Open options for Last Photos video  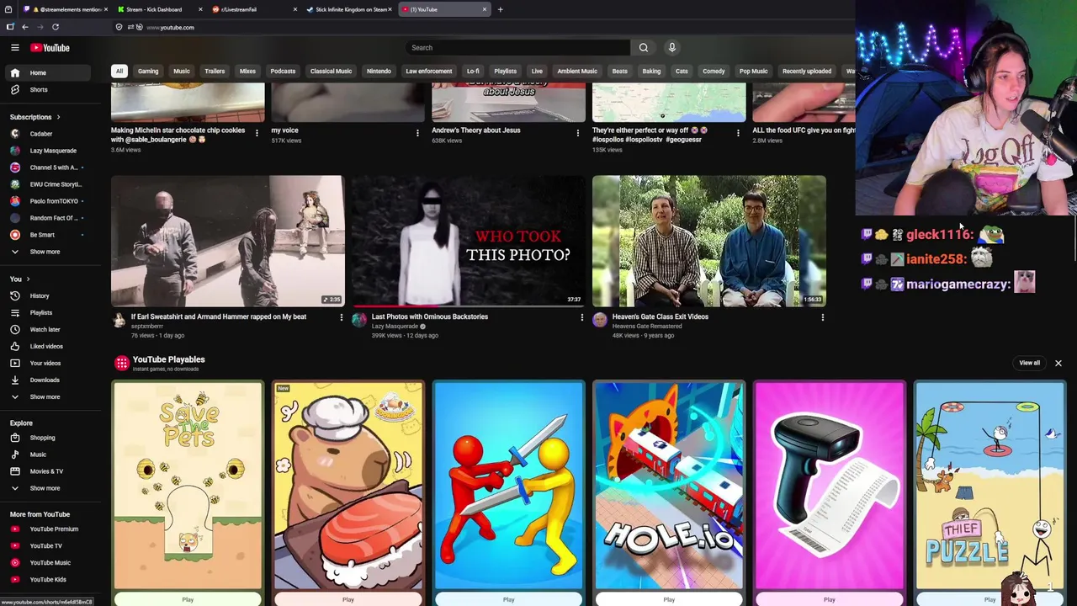[x=581, y=317]
